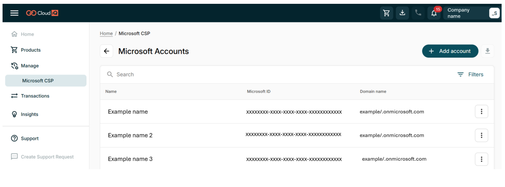
Task: Click the back arrow button
Action: coord(107,51)
